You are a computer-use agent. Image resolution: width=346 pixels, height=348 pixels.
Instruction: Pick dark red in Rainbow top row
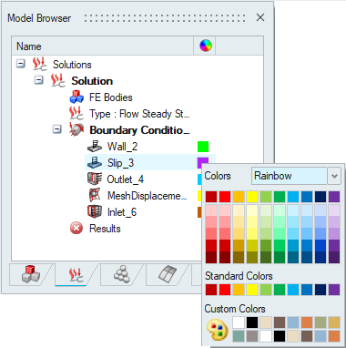coord(211,197)
